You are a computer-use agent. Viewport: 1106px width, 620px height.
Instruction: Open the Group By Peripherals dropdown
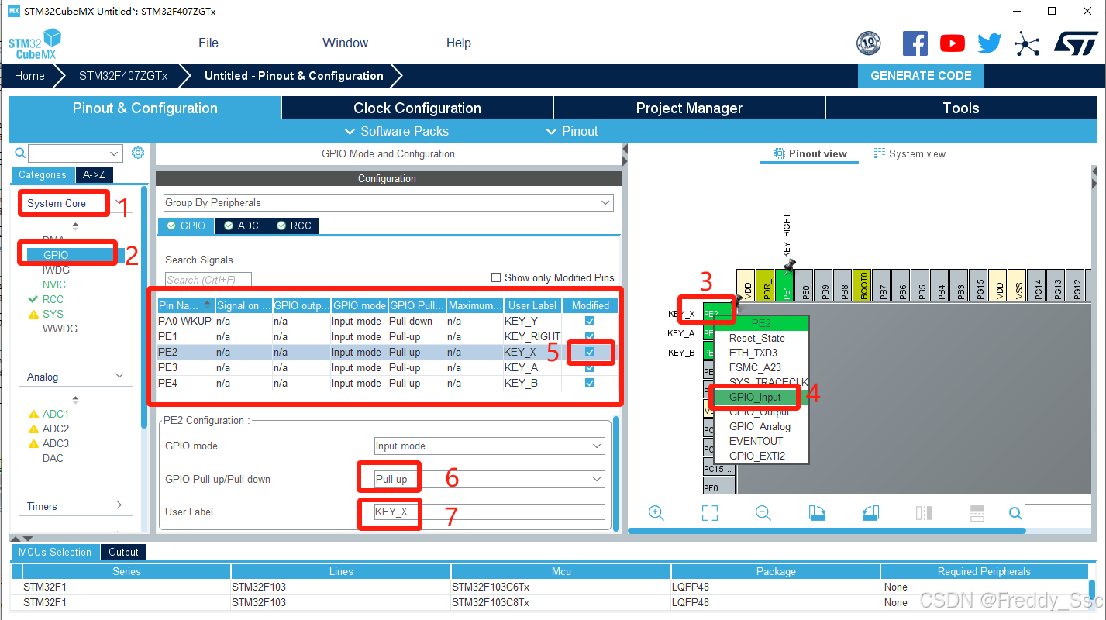[x=388, y=202]
